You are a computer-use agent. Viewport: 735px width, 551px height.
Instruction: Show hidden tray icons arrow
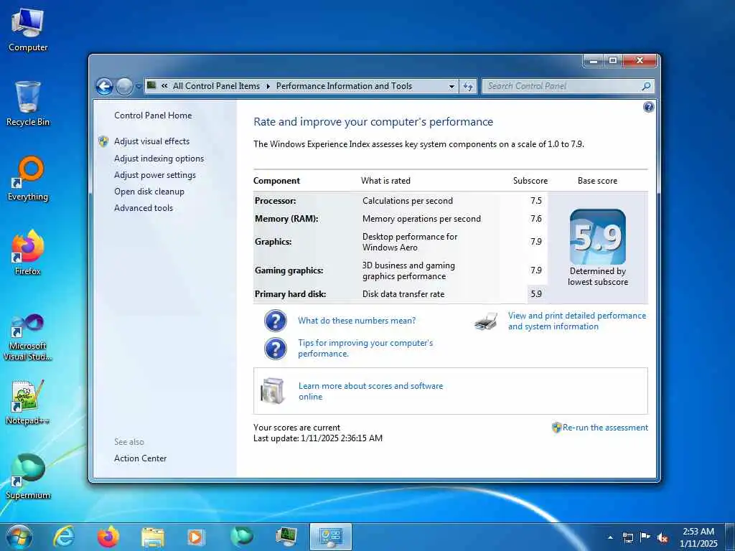pyautogui.click(x=610, y=537)
